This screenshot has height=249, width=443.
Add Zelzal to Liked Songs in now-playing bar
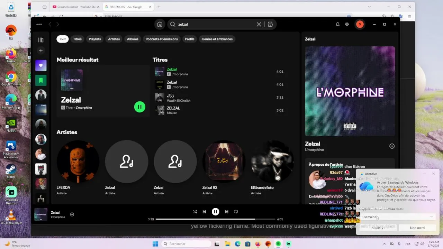coord(72,214)
